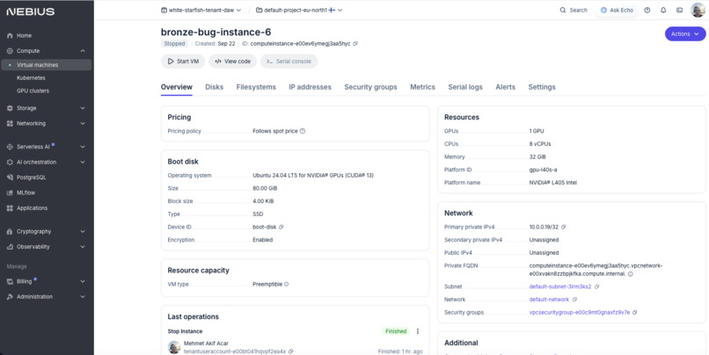Switch to the Disks tab

coord(215,87)
